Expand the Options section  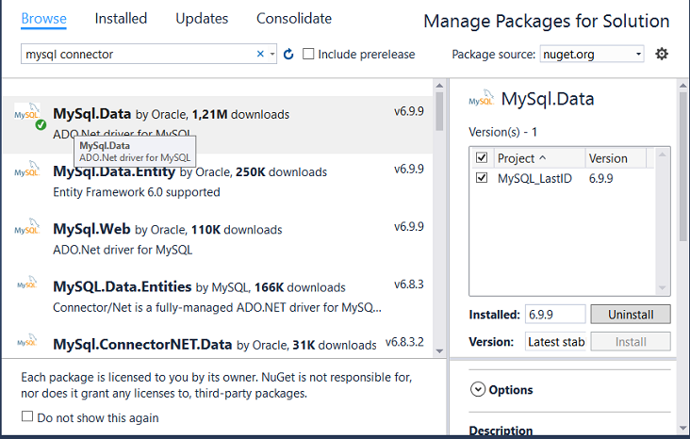pyautogui.click(x=478, y=389)
